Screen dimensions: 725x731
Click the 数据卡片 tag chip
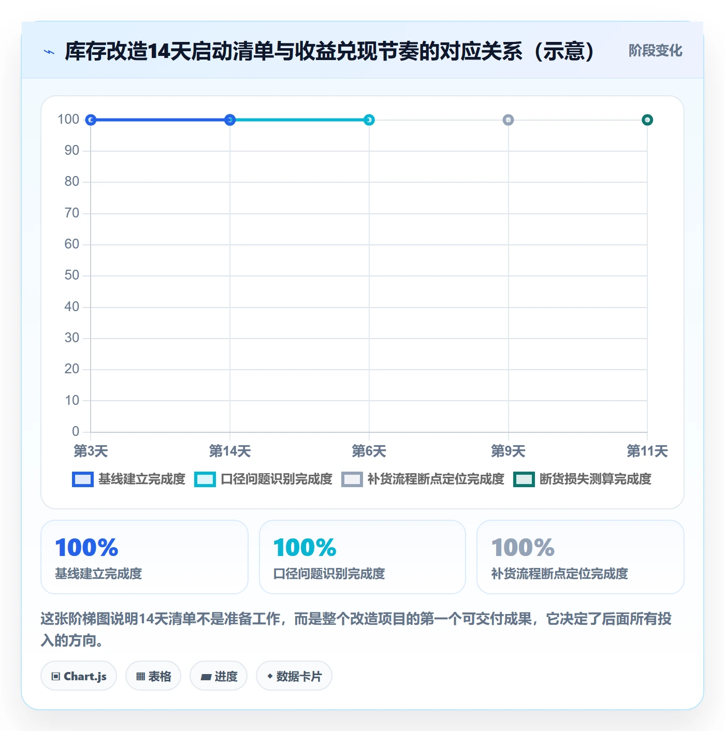[x=294, y=676]
